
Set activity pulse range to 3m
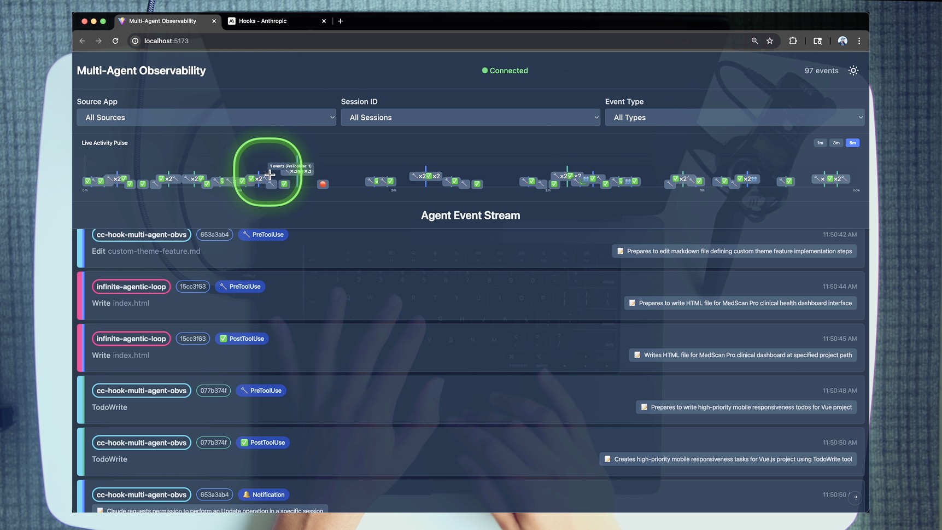tap(836, 143)
